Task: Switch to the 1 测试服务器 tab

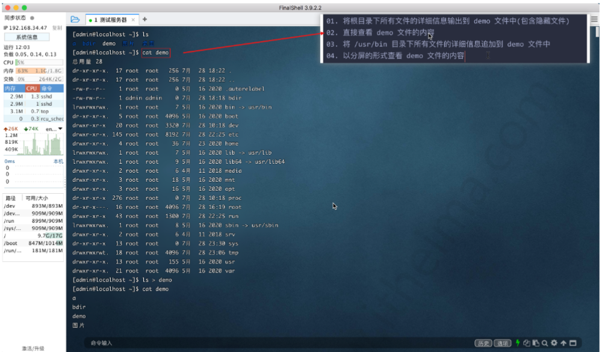Action: coord(110,20)
